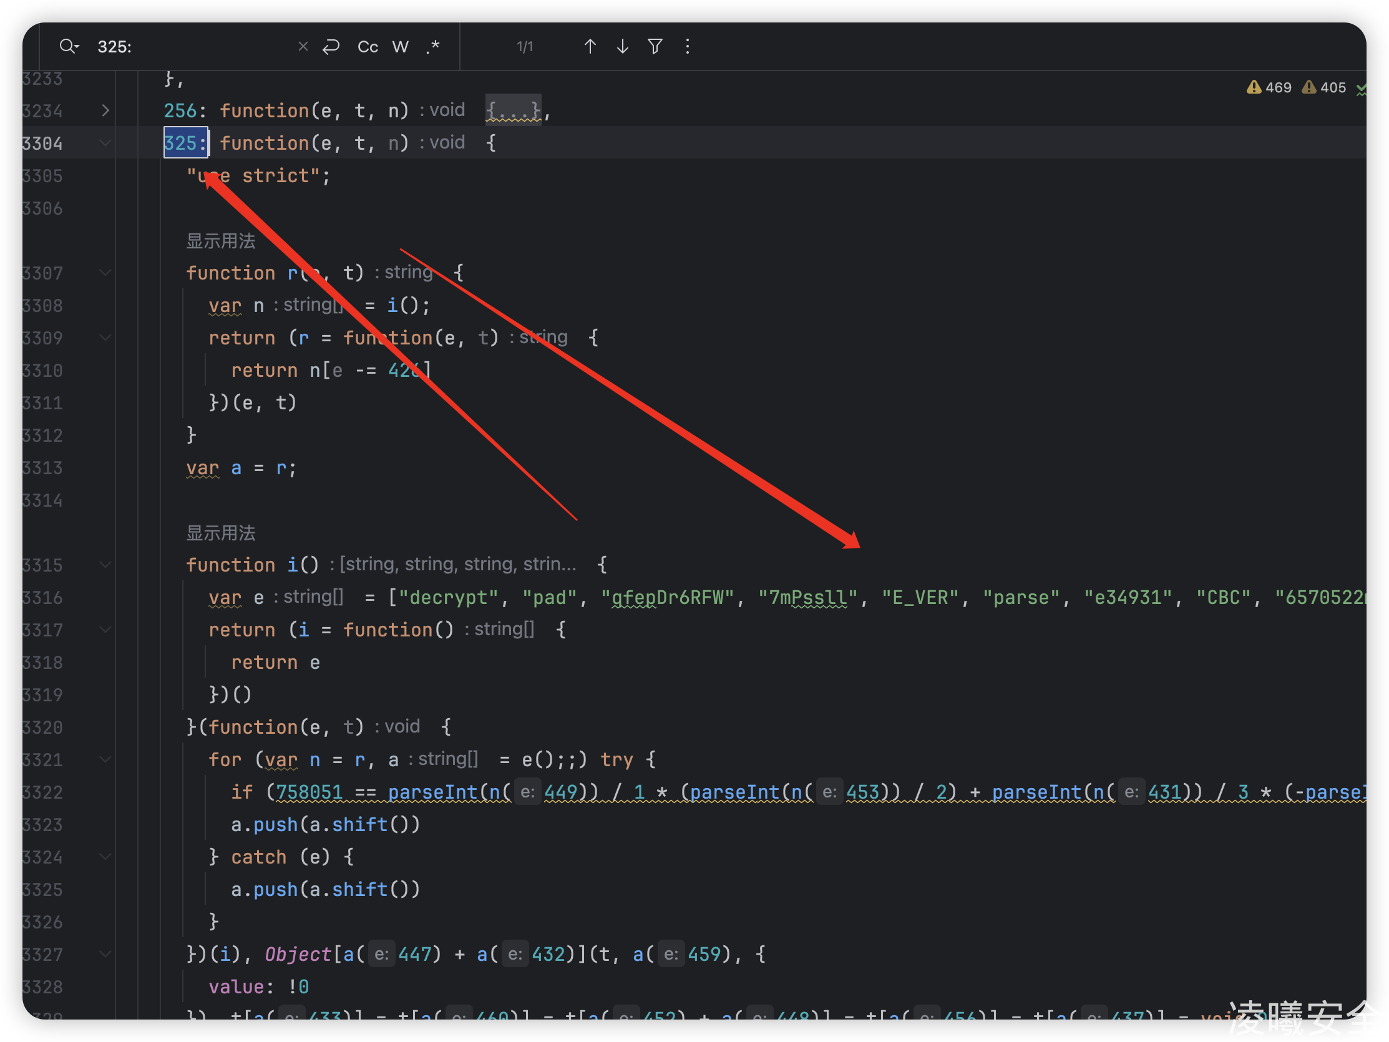This screenshot has height=1042, width=1389.
Task: Open search filter funnel icon
Action: (655, 46)
